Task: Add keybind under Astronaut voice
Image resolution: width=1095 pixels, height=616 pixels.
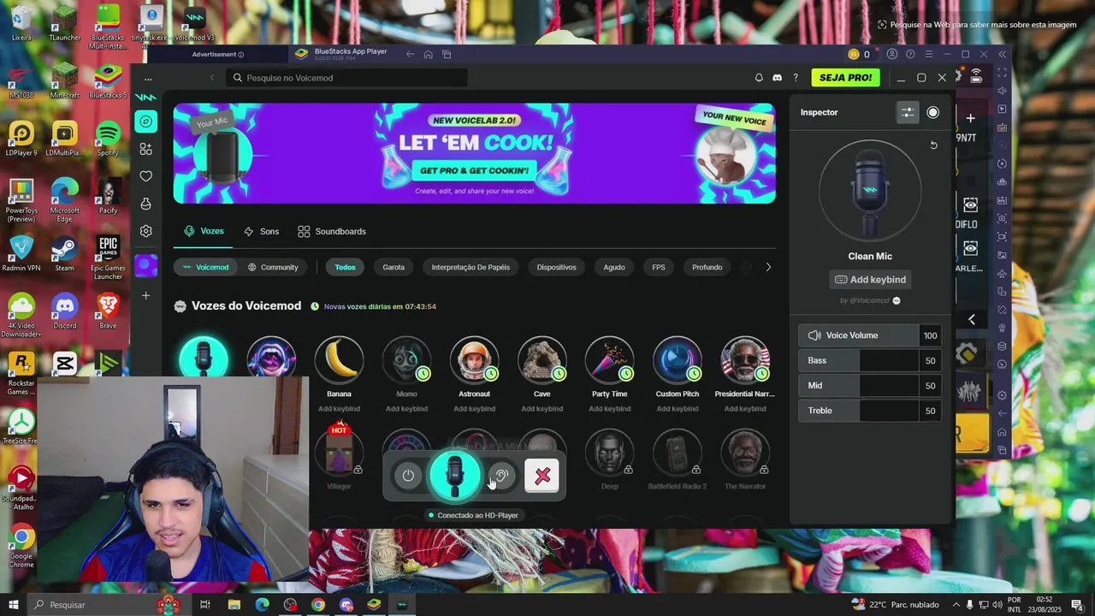Action: [474, 409]
